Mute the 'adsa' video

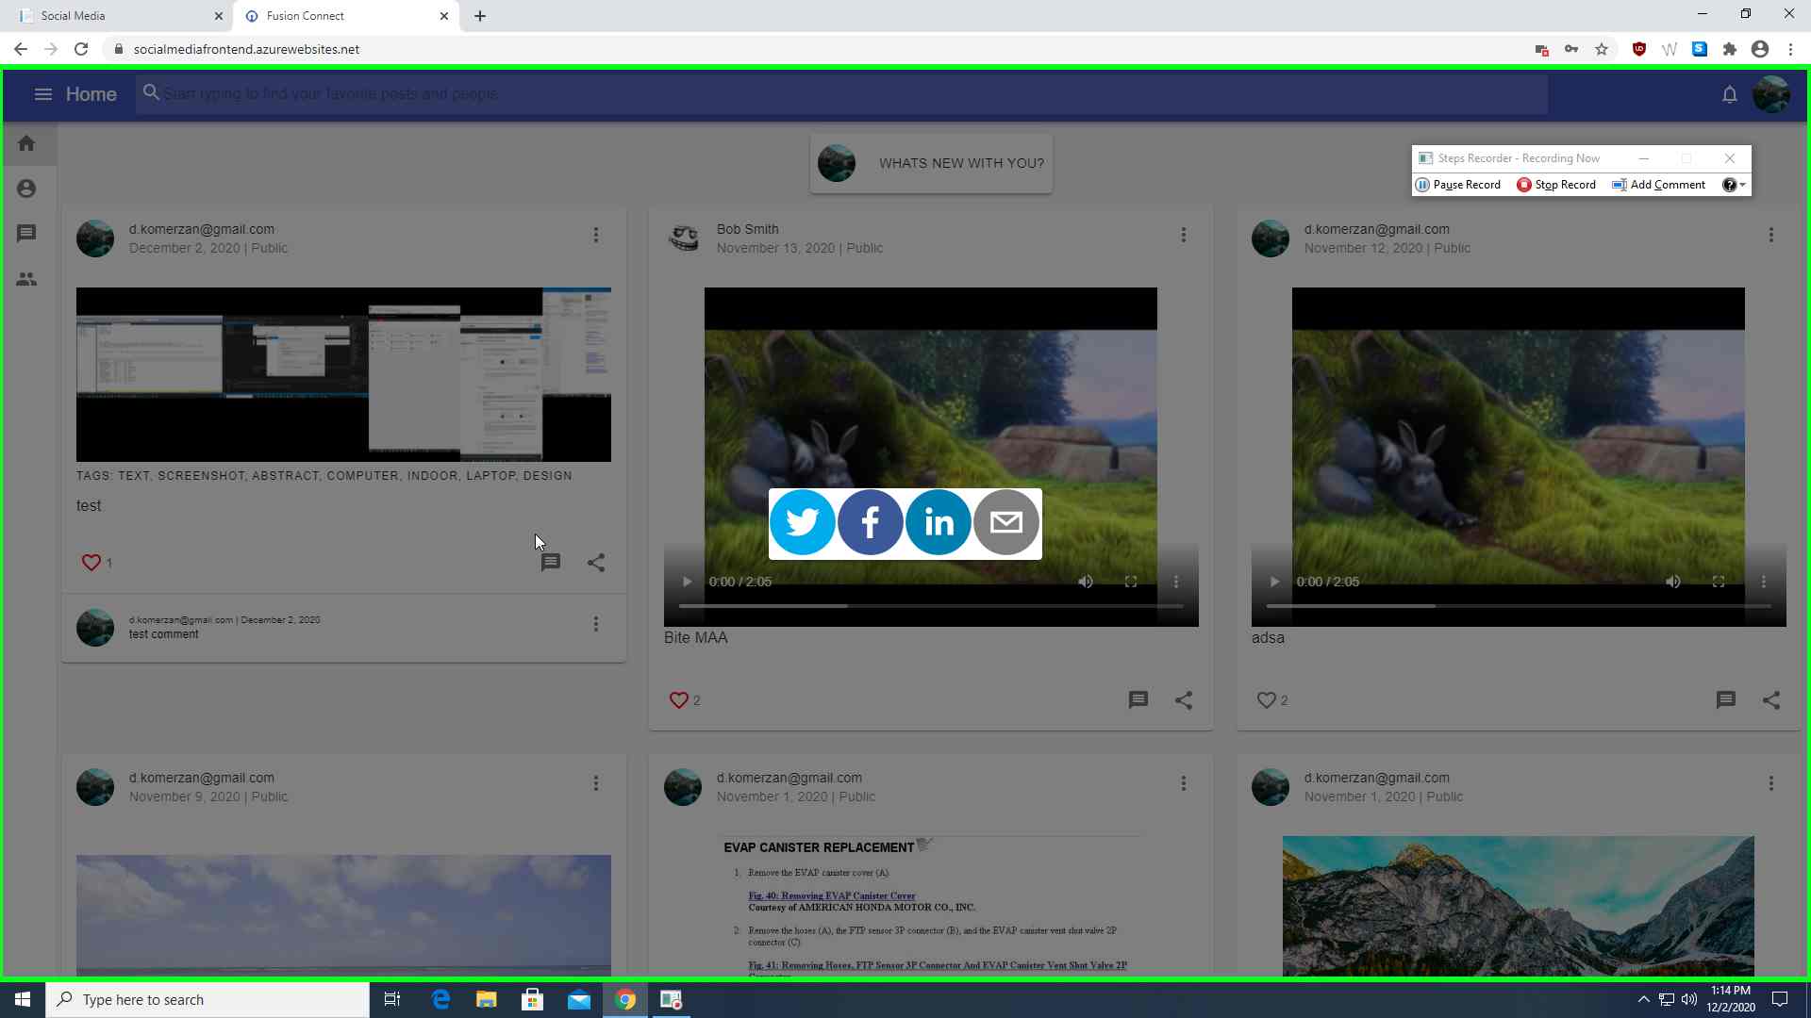click(x=1673, y=582)
